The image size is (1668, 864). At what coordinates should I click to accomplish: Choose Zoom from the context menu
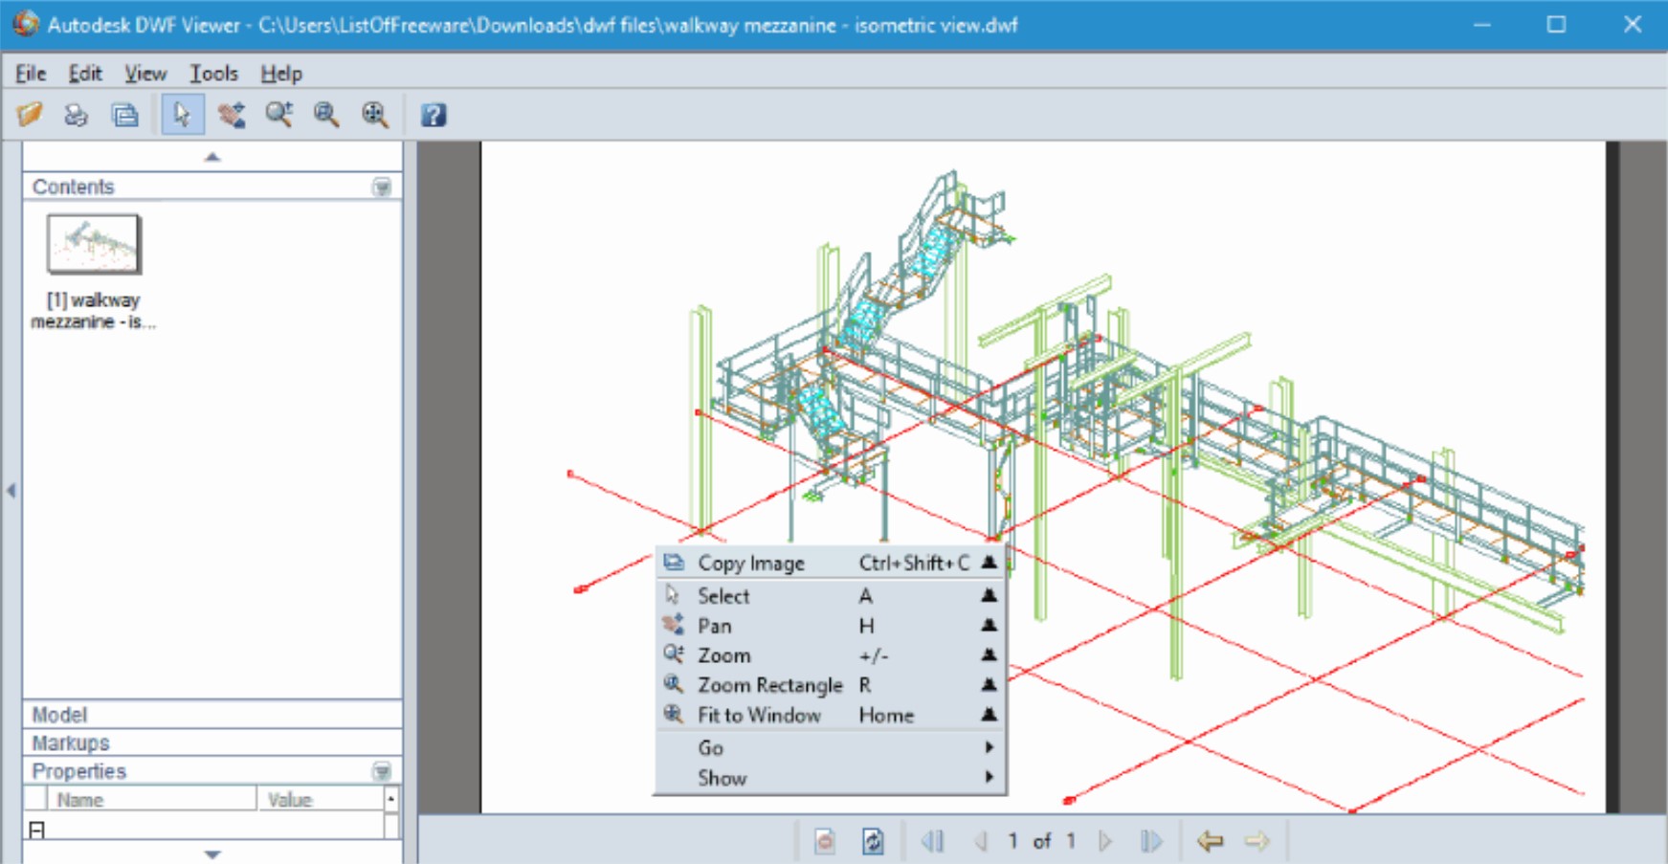point(830,655)
